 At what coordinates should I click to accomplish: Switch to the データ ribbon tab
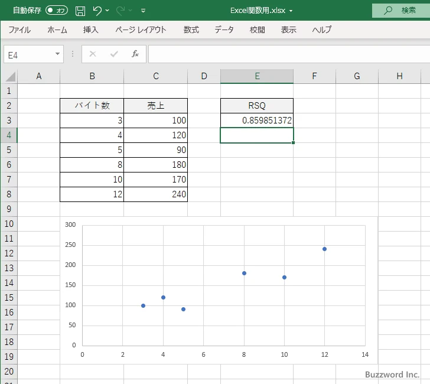pyautogui.click(x=224, y=30)
